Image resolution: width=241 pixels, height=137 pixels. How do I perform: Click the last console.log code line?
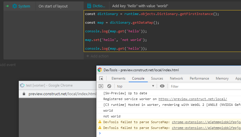(x=116, y=48)
